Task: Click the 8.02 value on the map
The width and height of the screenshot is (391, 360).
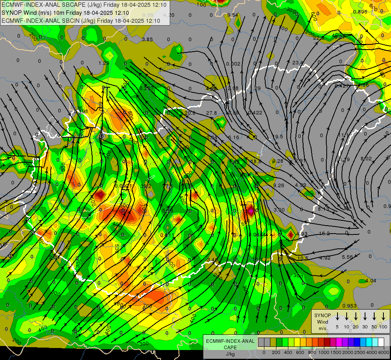Action: pos(366,159)
